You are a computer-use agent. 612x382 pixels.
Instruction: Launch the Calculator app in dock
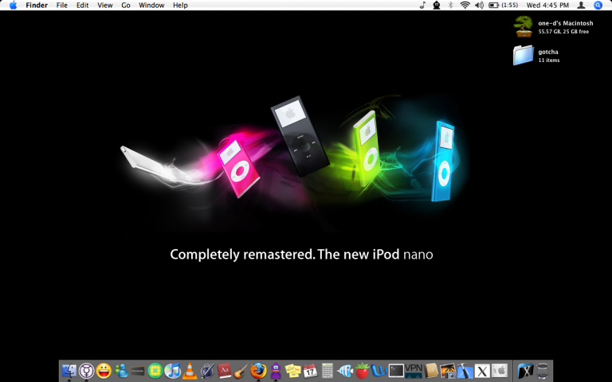coord(327,371)
